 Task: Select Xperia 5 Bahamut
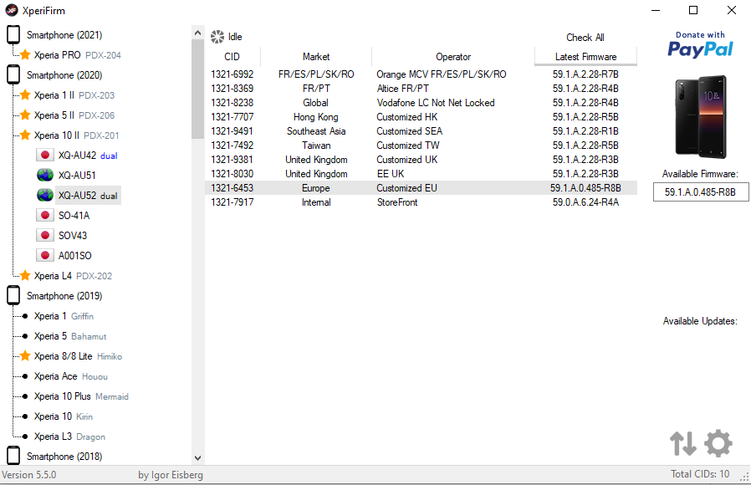70,336
